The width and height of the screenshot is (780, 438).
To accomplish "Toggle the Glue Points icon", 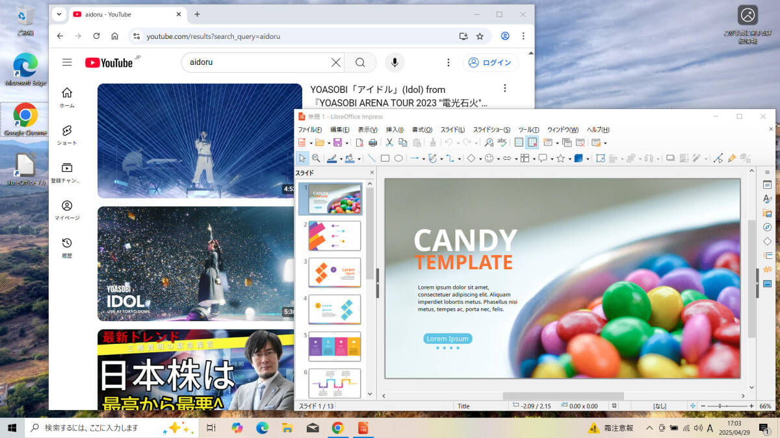I will tap(732, 158).
